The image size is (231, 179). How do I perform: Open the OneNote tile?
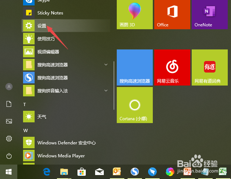pos(210,14)
